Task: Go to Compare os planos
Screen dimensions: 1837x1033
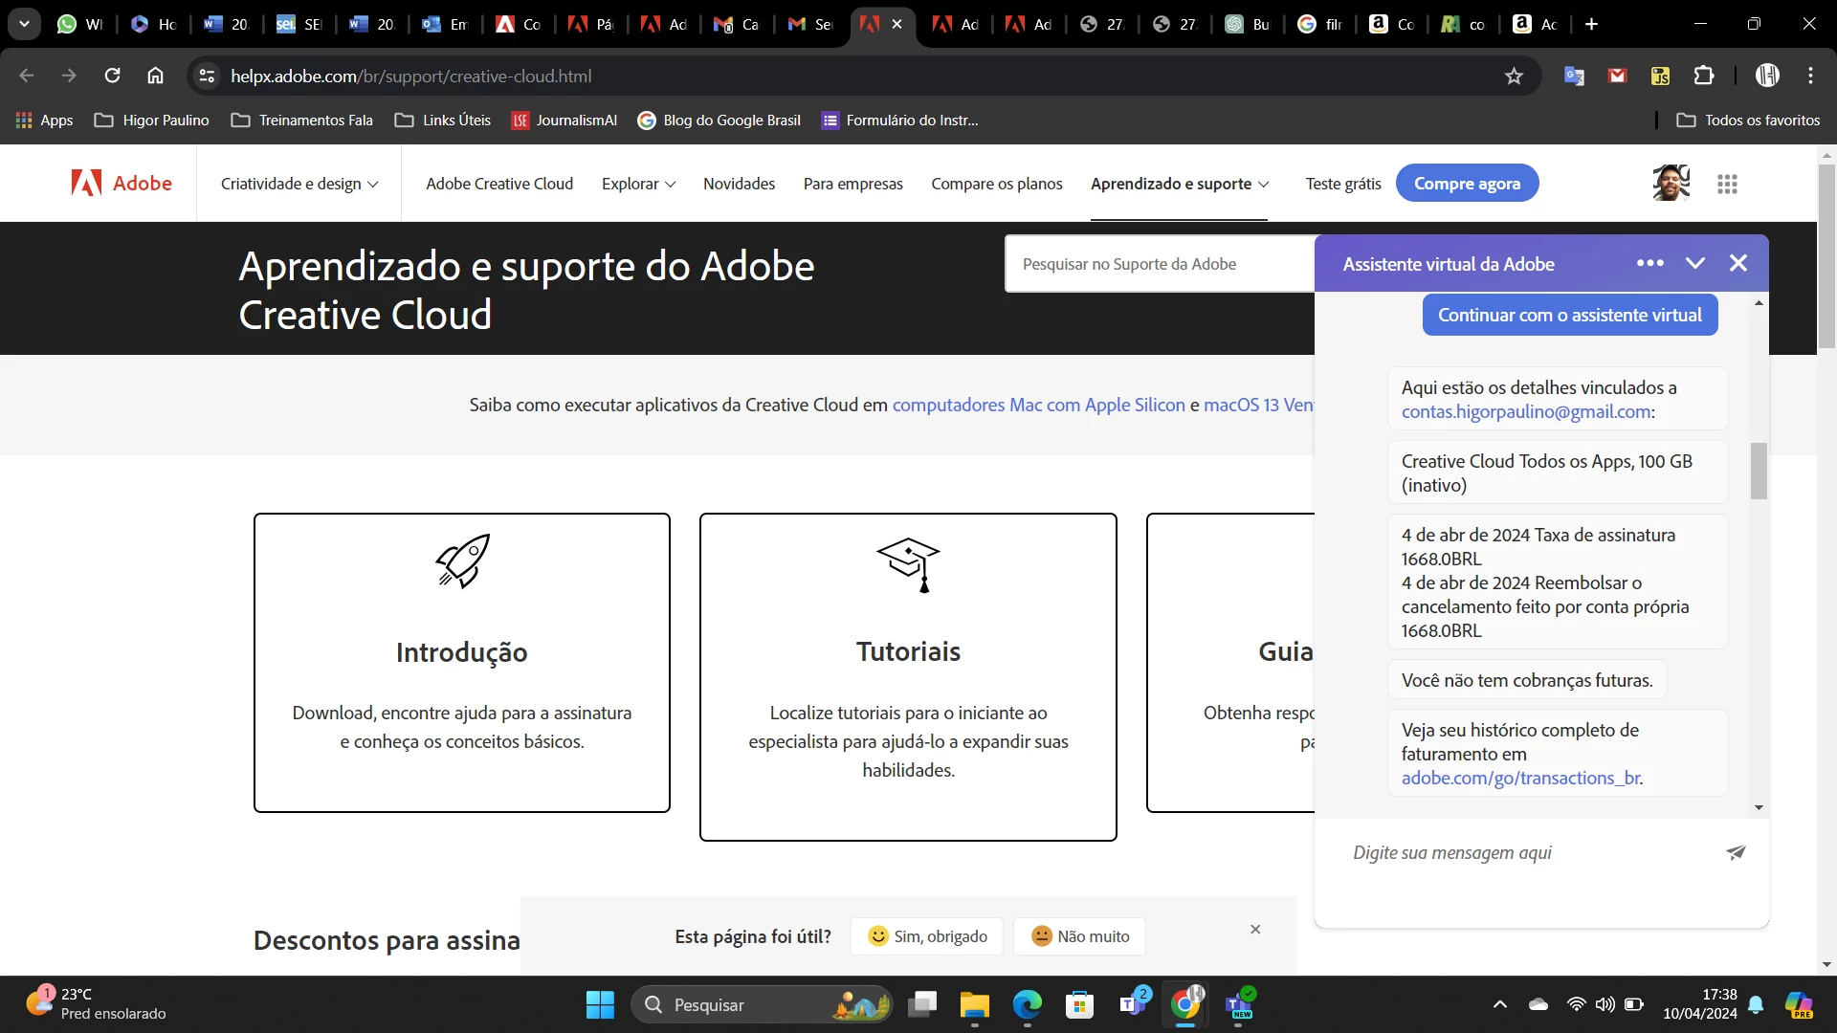Action: pos(996,184)
